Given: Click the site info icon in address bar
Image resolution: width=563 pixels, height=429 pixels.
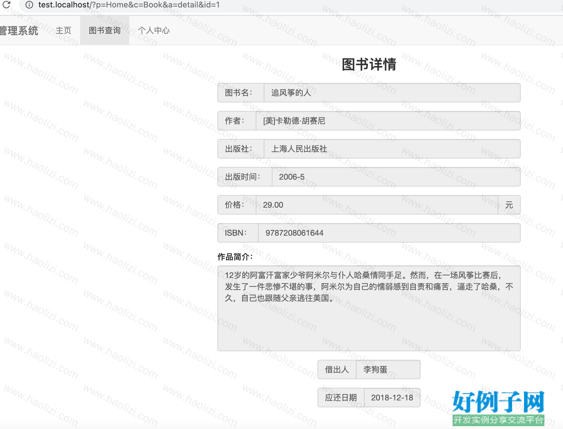Looking at the screenshot, I should 29,5.
